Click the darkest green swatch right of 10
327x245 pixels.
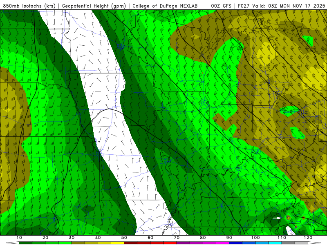(25, 243)
